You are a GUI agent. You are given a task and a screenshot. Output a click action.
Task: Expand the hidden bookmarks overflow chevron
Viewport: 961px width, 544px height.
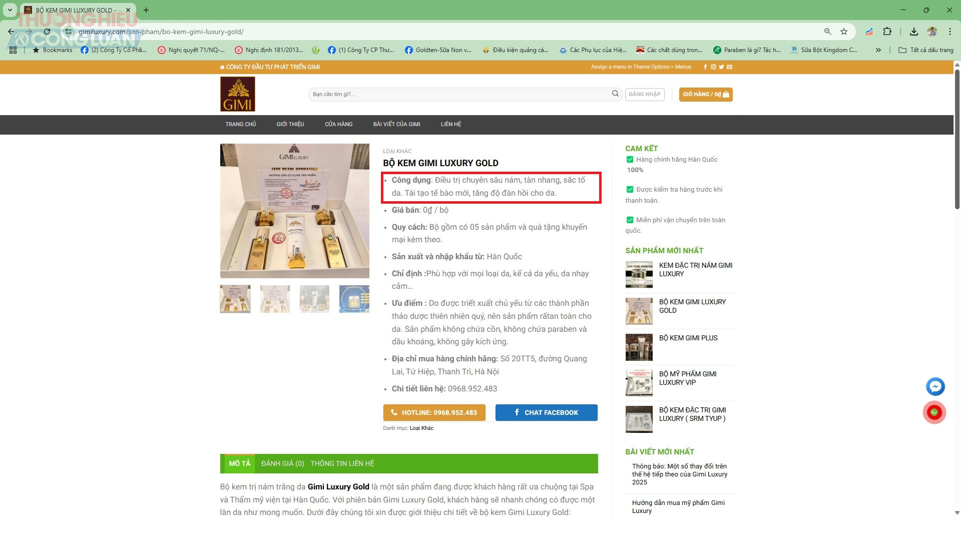pyautogui.click(x=878, y=50)
